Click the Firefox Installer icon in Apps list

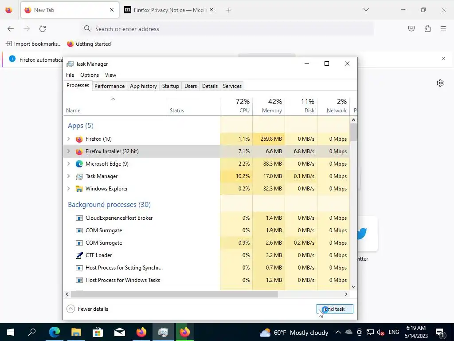(x=79, y=151)
